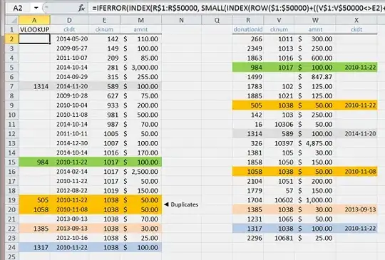Select column Q header

(217, 20)
